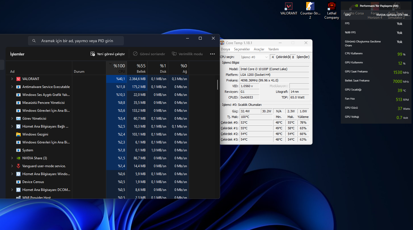Image resolution: width=413 pixels, height=230 pixels.
Task: Click the Task Manager search input field
Action: (x=76, y=41)
